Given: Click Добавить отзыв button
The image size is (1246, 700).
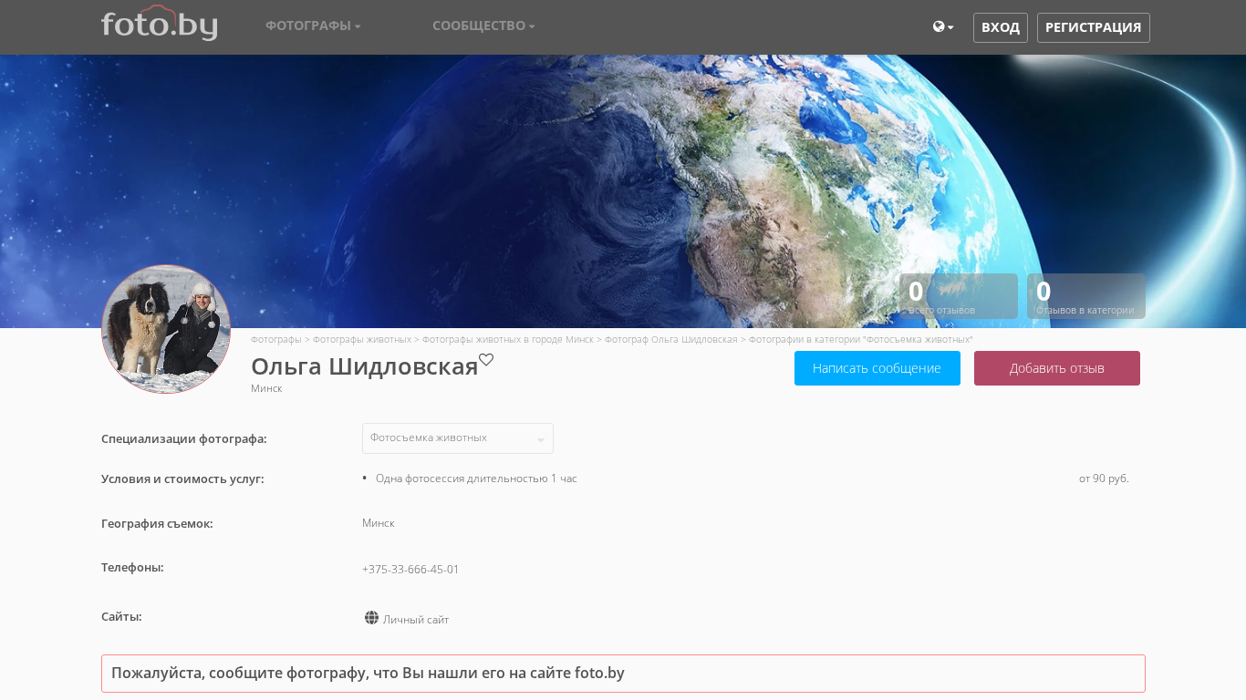Looking at the screenshot, I should point(1057,368).
